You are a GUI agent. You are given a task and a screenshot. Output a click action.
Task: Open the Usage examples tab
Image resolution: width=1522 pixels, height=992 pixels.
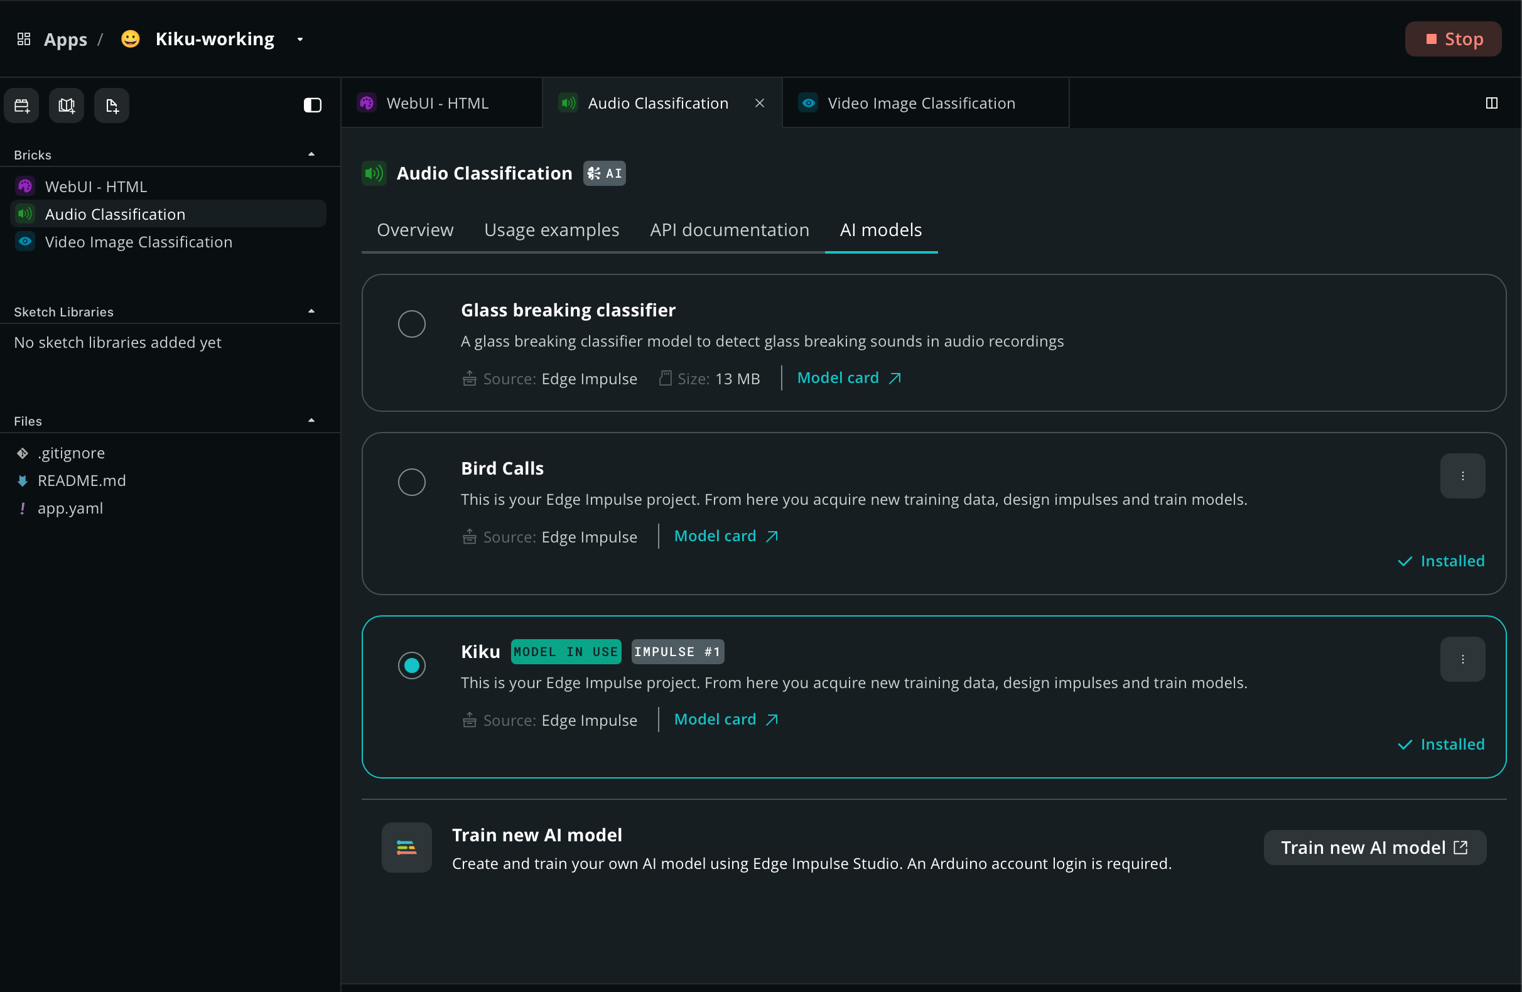(x=551, y=230)
